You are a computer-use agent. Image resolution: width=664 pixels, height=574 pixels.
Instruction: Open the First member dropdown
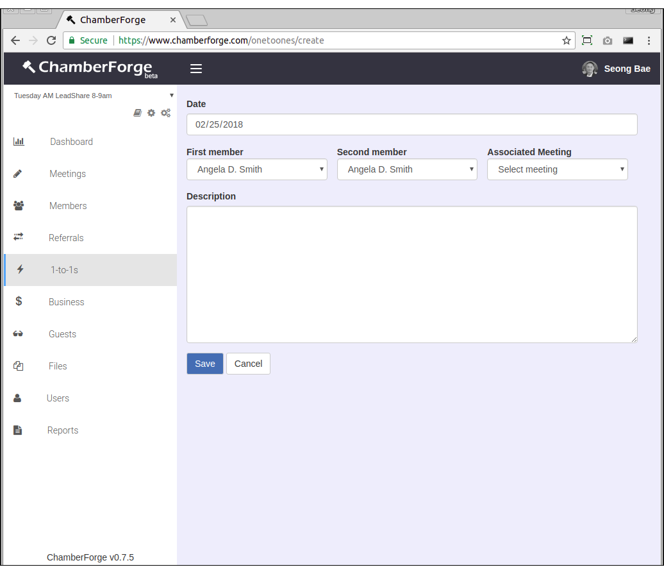click(256, 169)
